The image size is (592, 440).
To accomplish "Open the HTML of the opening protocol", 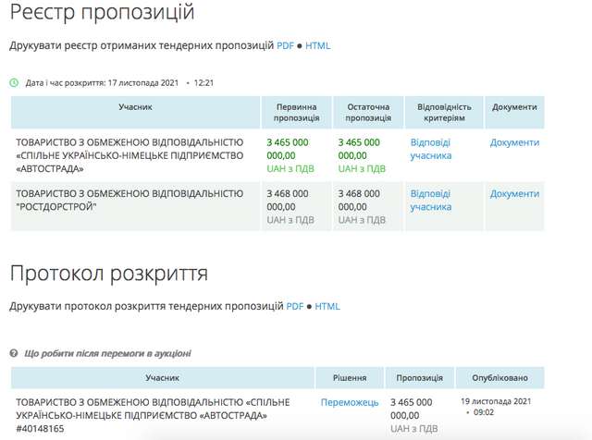I will tap(328, 306).
